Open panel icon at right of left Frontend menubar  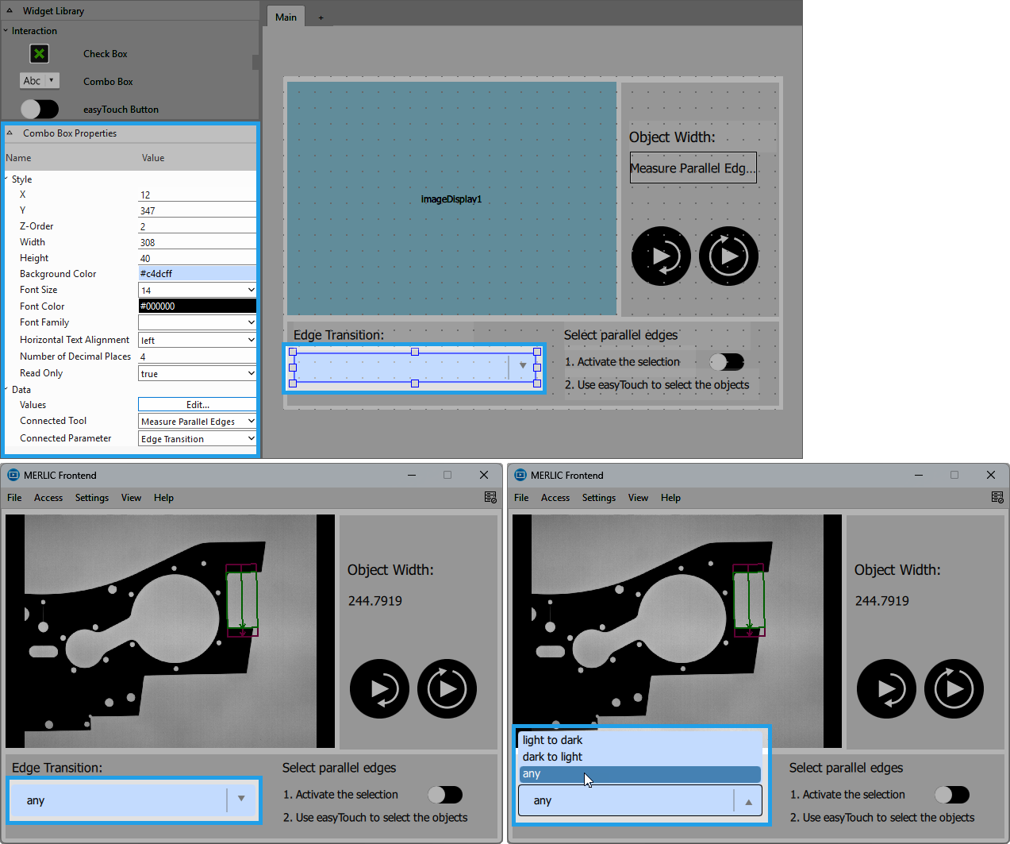pyautogui.click(x=490, y=498)
